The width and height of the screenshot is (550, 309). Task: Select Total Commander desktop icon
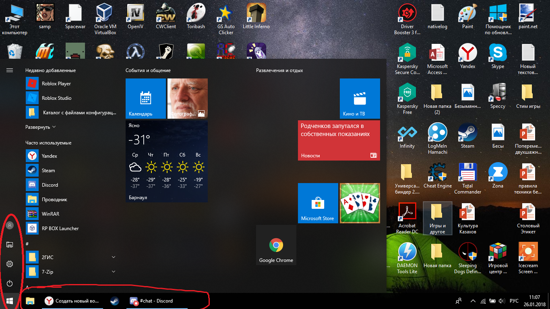point(468,178)
